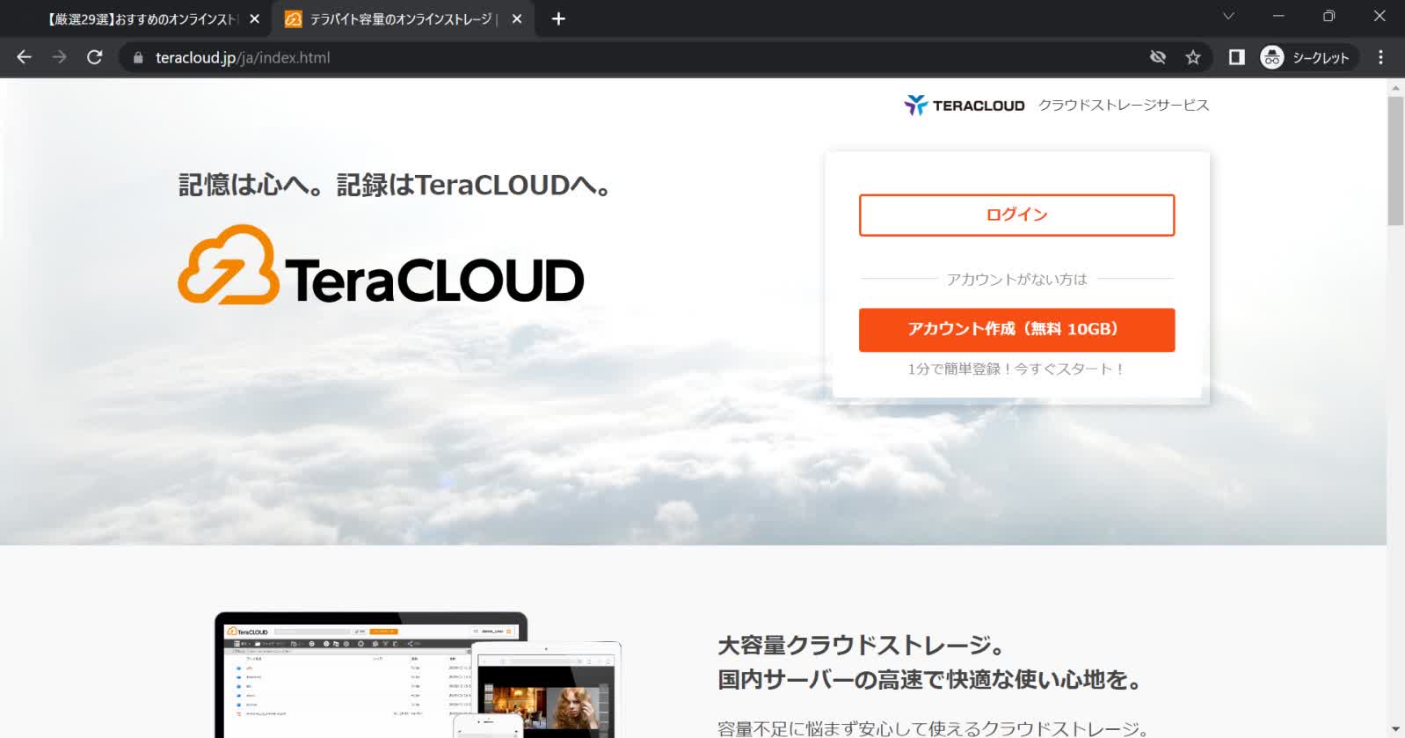Click the 大容量クラウドストレージ。 heading
This screenshot has width=1405, height=738.
(x=862, y=646)
